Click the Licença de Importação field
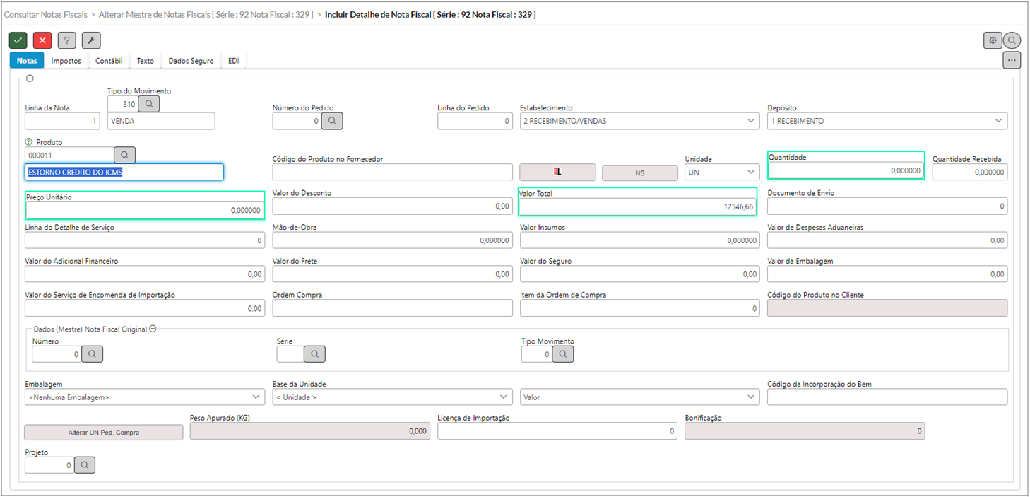This screenshot has height=497, width=1030. (x=557, y=431)
